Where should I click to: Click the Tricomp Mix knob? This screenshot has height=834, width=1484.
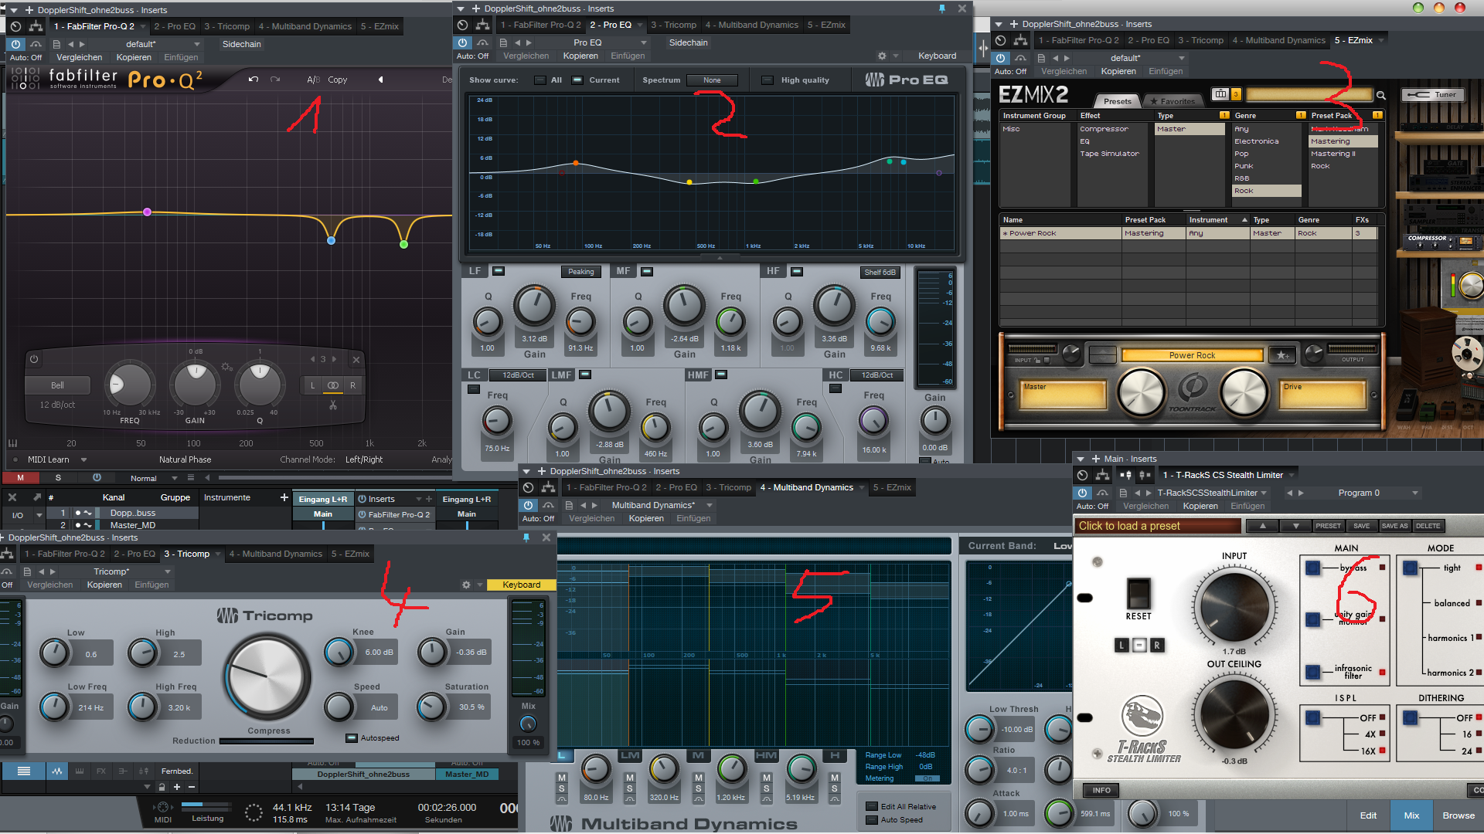point(528,724)
